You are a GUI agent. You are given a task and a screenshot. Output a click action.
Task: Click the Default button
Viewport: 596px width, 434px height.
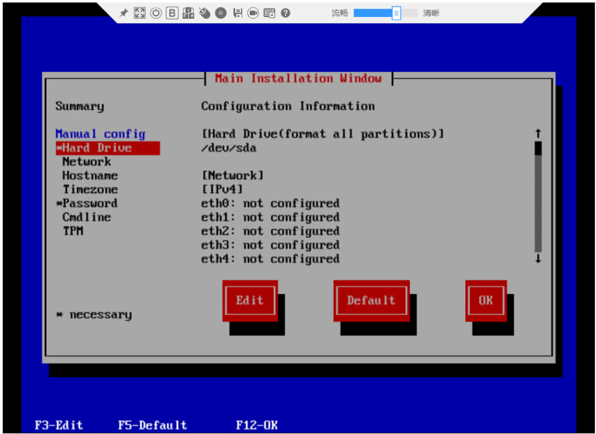pyautogui.click(x=371, y=301)
